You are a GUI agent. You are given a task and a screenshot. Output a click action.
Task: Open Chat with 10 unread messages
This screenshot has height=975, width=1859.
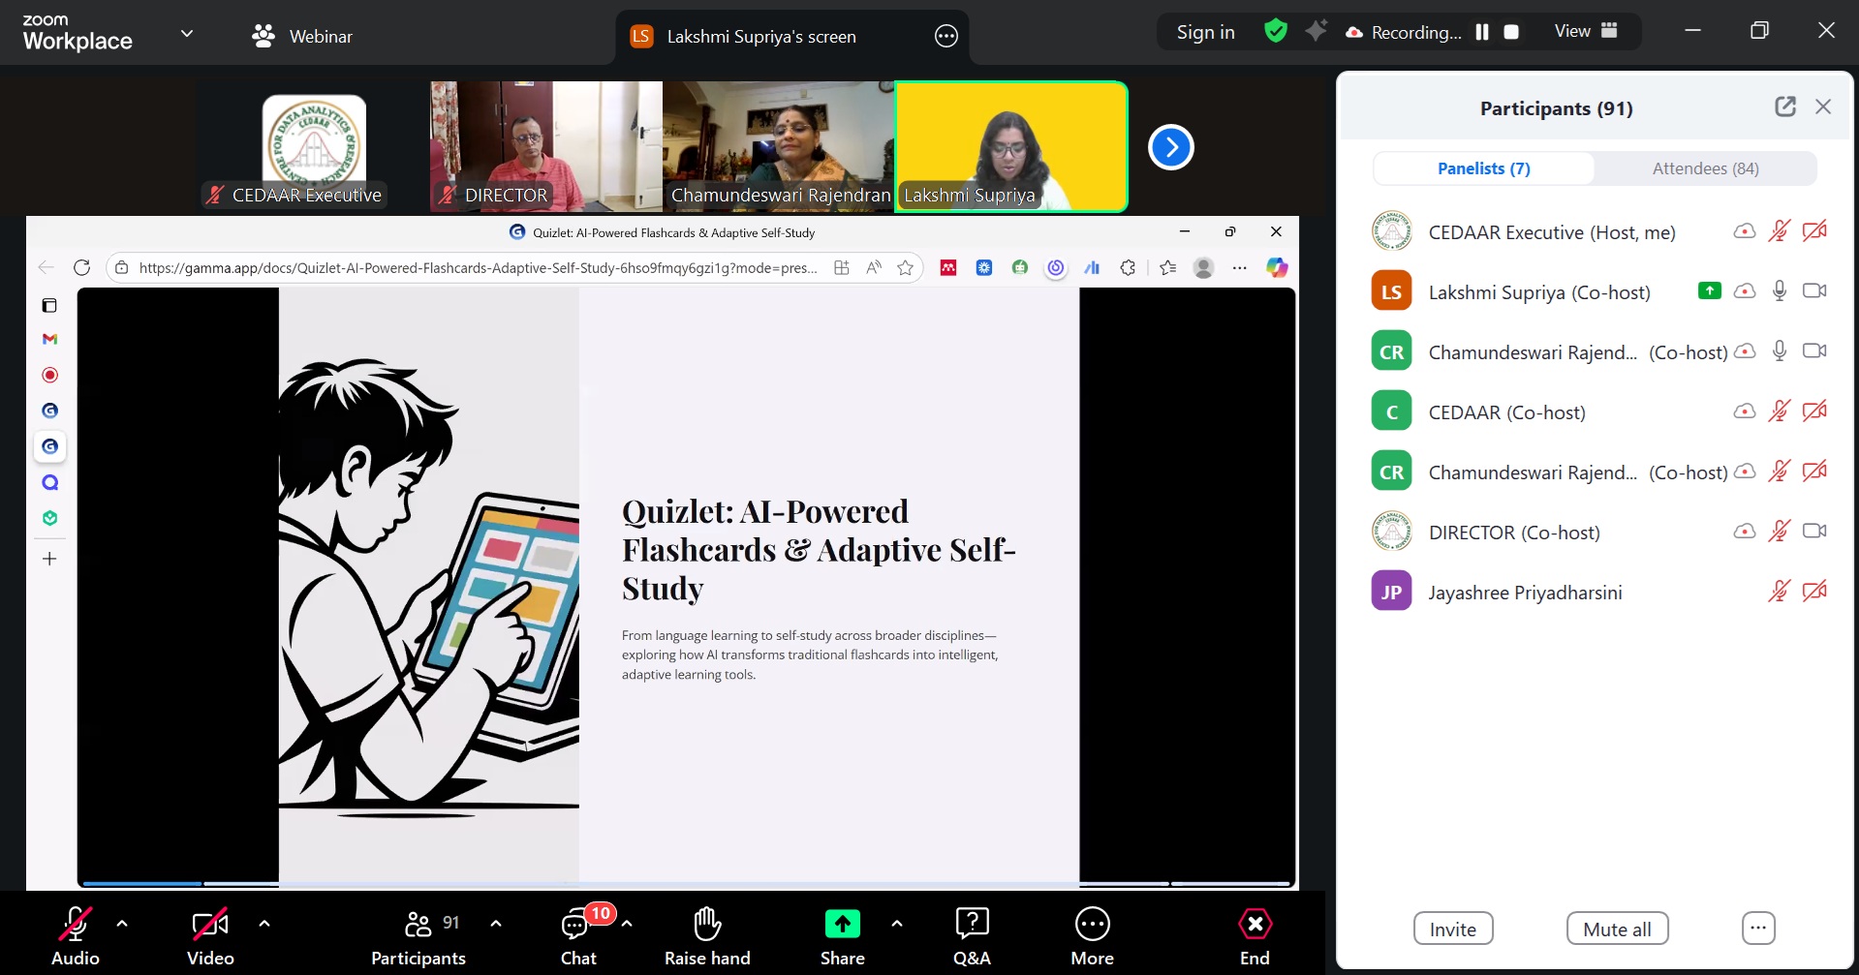pos(578,926)
